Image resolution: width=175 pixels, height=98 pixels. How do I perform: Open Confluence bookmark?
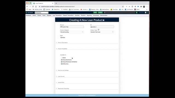tap(129, 10)
